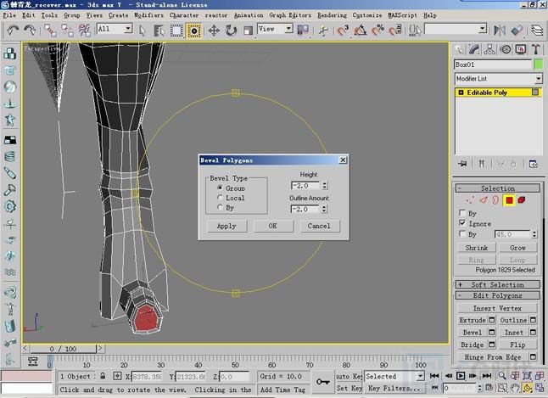Toggle the Window/Crossing selection icon
This screenshot has height=398, width=548.
[193, 31]
